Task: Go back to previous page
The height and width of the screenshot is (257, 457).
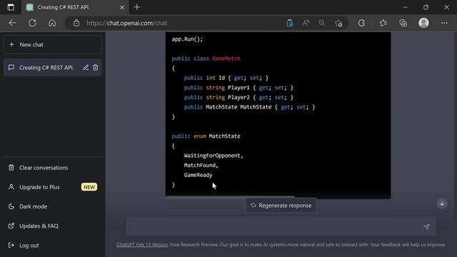Action: [12, 23]
